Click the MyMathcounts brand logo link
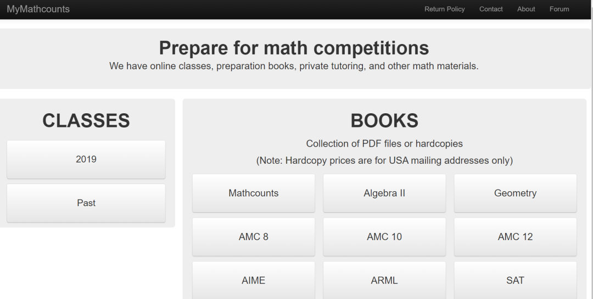The height and width of the screenshot is (299, 593). [38, 9]
